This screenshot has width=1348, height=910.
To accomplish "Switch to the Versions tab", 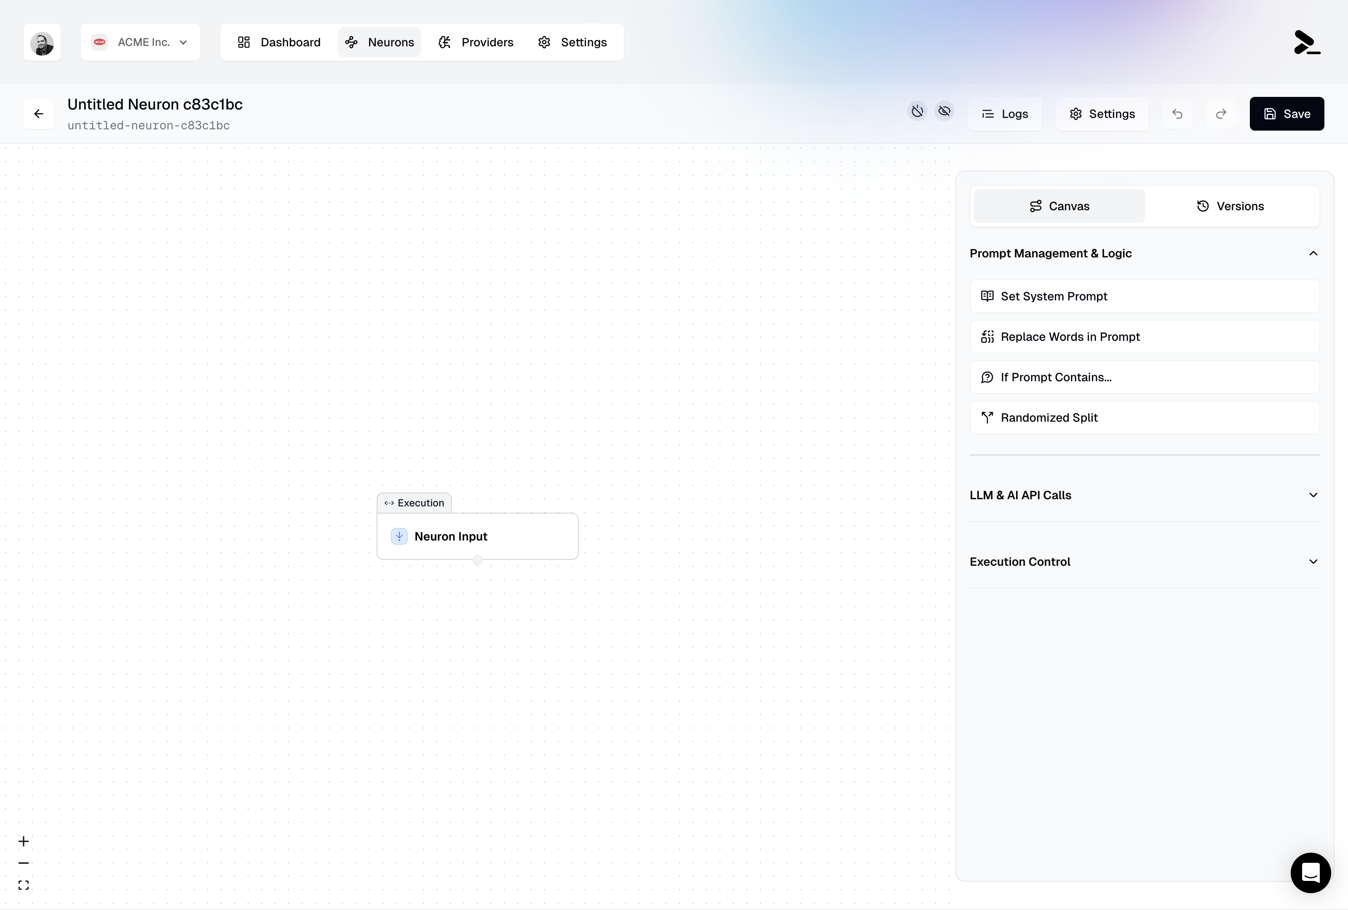I will click(x=1230, y=206).
